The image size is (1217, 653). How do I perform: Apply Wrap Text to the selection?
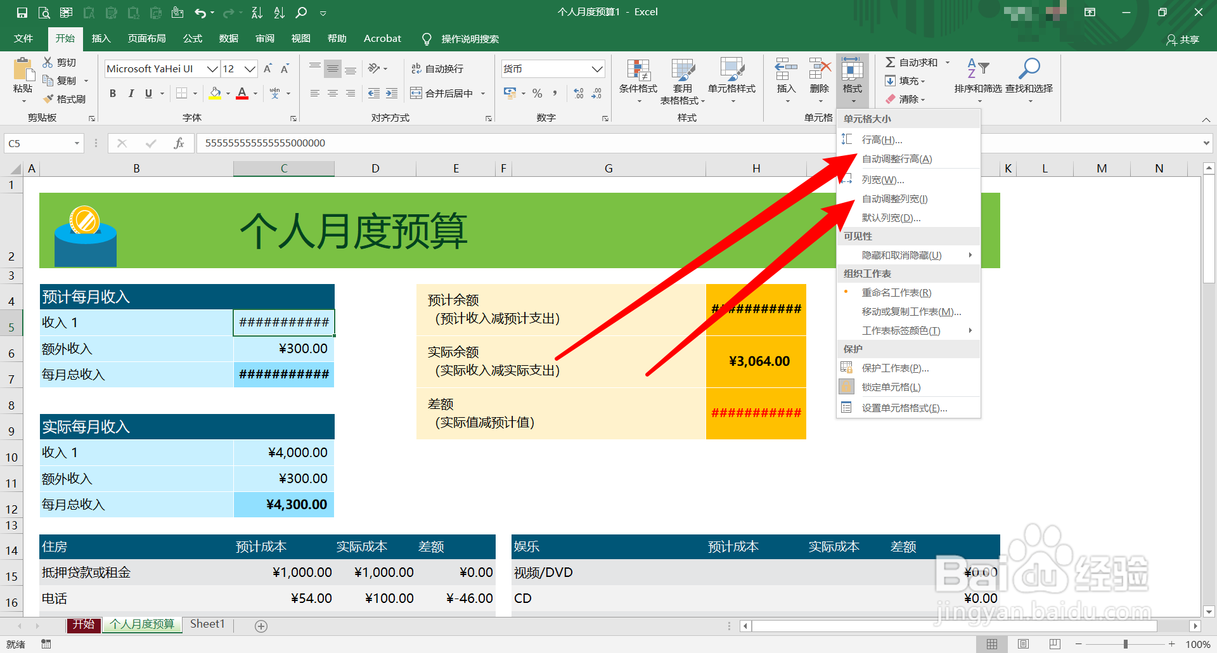click(x=439, y=68)
